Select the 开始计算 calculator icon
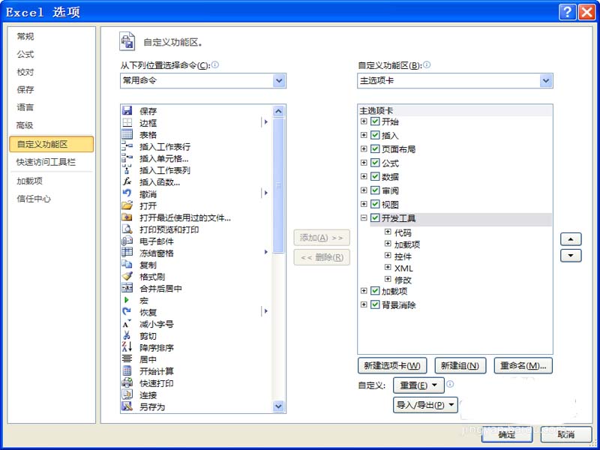The width and height of the screenshot is (600, 450). pyautogui.click(x=127, y=370)
